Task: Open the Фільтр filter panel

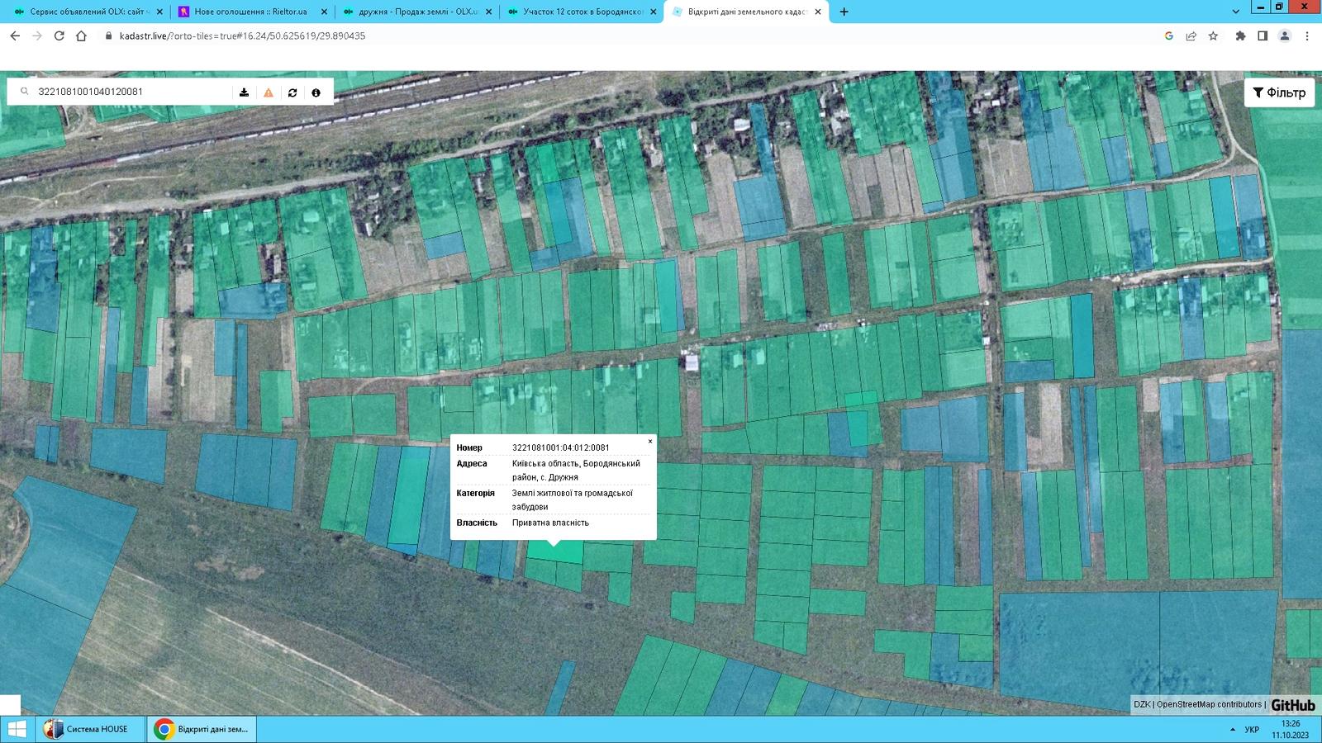Action: 1279,92
